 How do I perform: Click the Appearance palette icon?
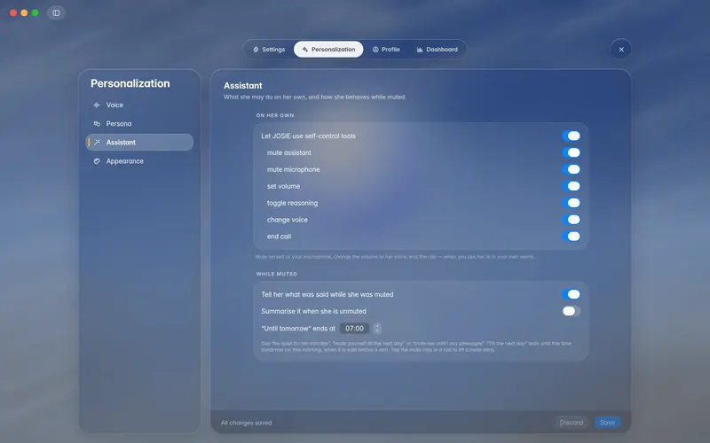(x=97, y=161)
